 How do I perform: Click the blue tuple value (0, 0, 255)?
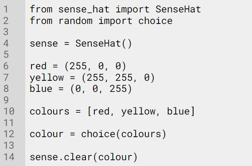point(101,89)
